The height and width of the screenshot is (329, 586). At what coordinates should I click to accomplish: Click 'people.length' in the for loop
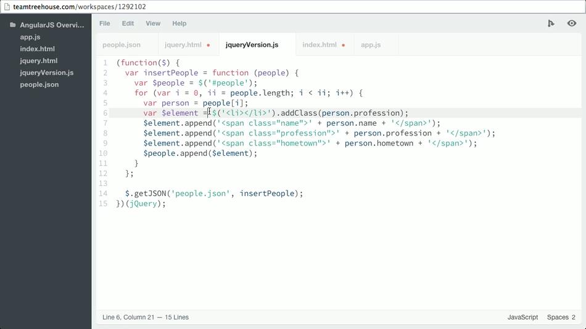[x=260, y=93]
